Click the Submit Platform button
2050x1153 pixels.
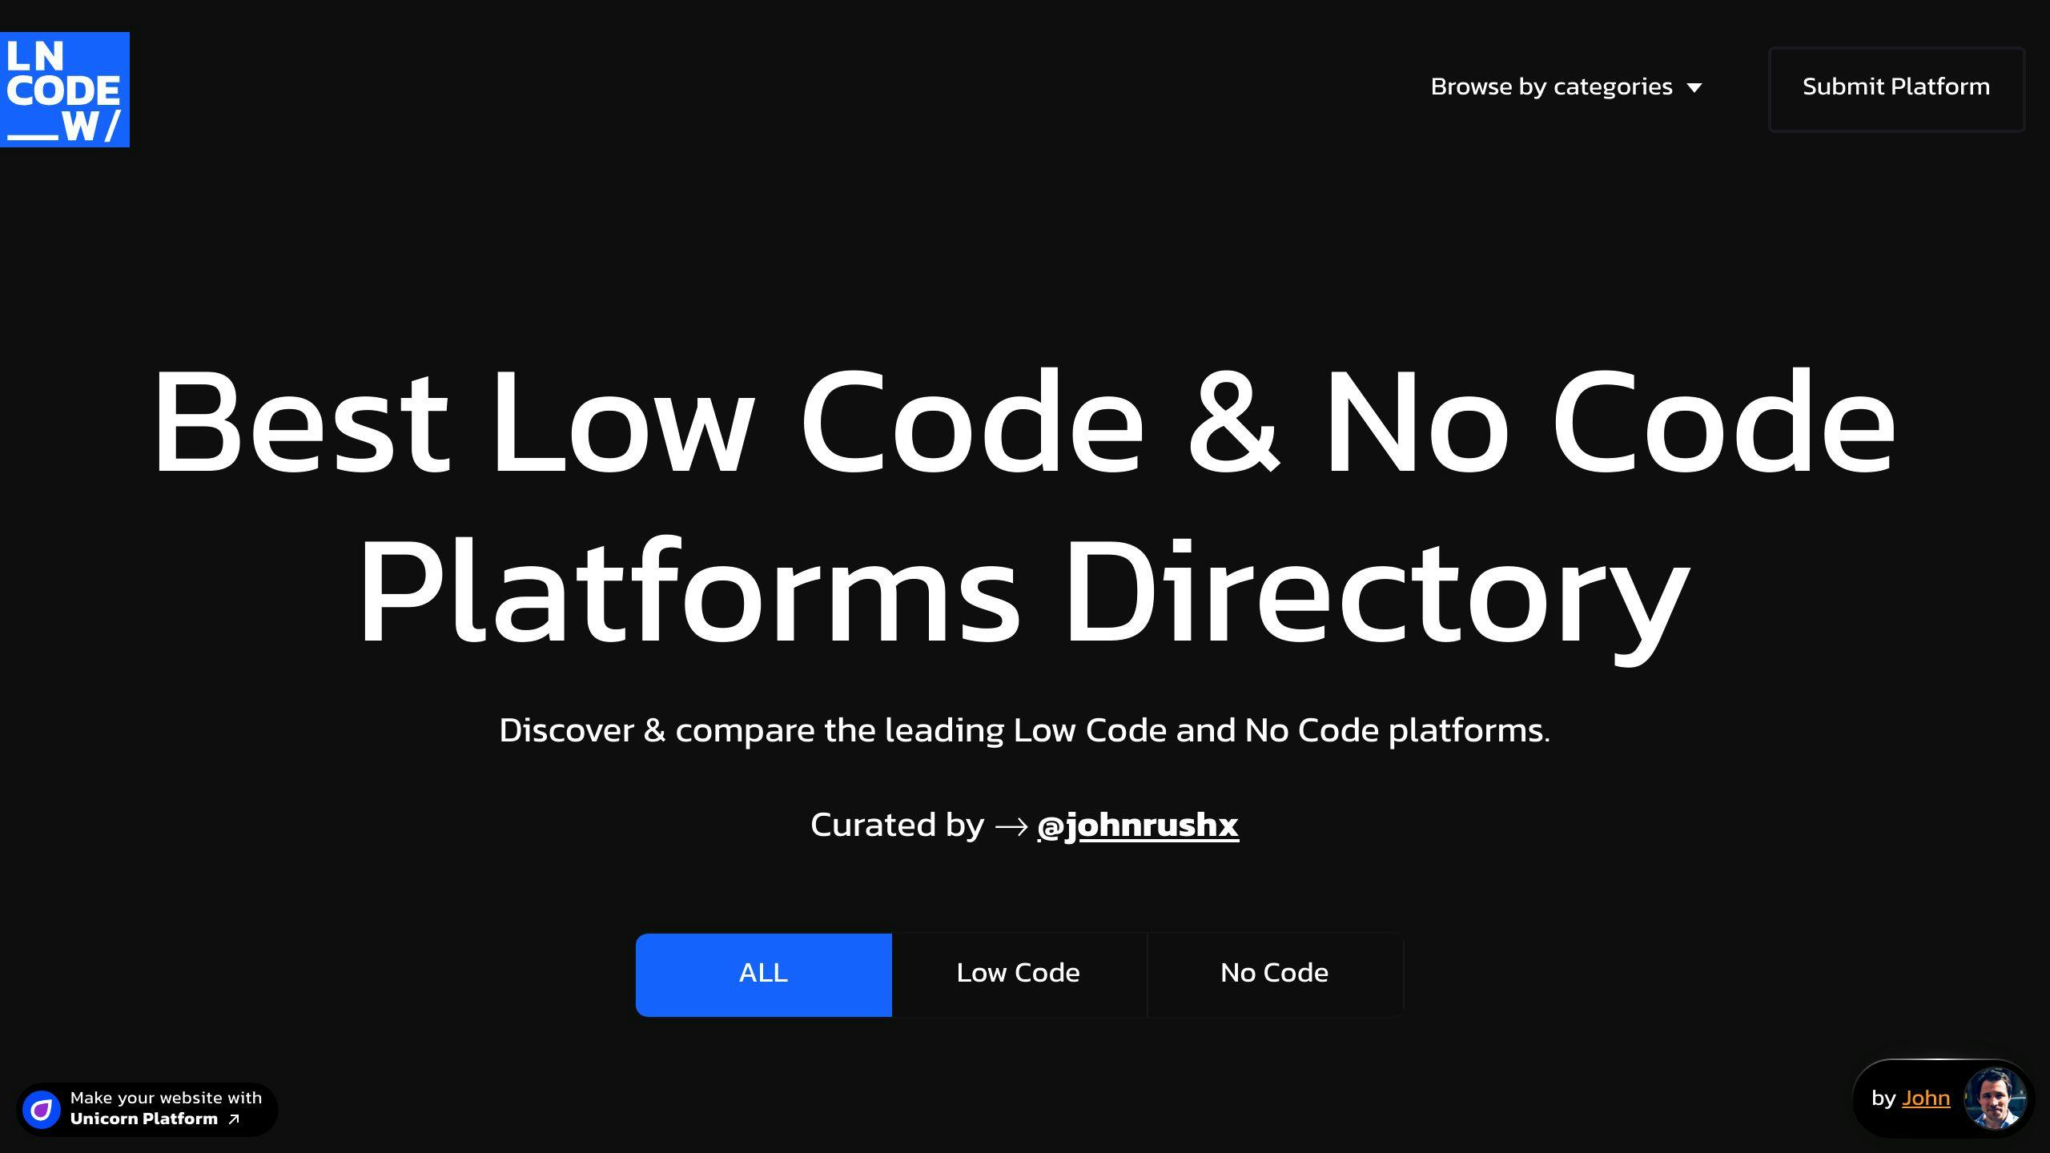pos(1896,86)
